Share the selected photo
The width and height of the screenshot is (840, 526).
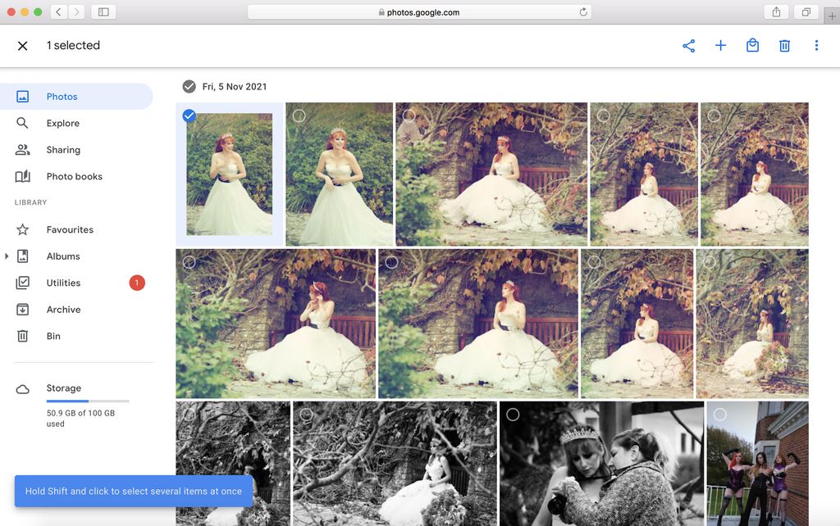688,45
